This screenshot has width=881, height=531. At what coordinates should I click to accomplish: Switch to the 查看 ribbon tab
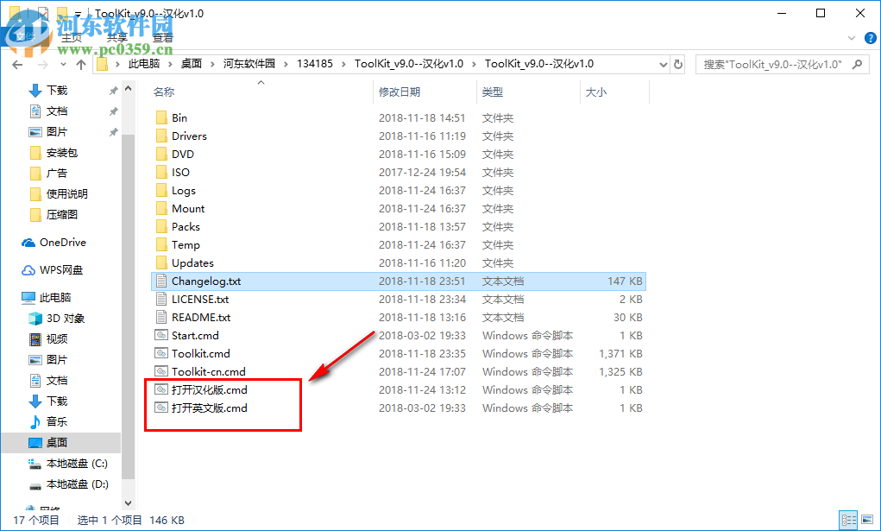point(163,37)
